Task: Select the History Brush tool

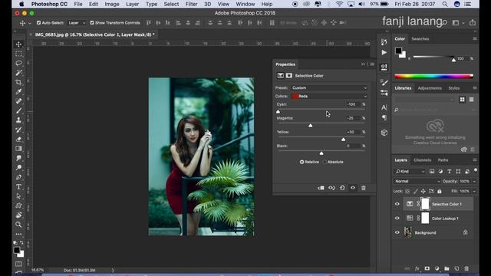Action: tap(18, 130)
